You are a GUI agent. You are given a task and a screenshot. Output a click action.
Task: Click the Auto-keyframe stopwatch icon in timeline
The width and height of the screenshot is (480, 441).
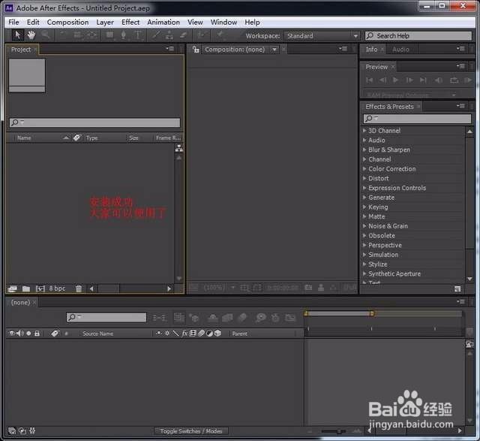275,318
